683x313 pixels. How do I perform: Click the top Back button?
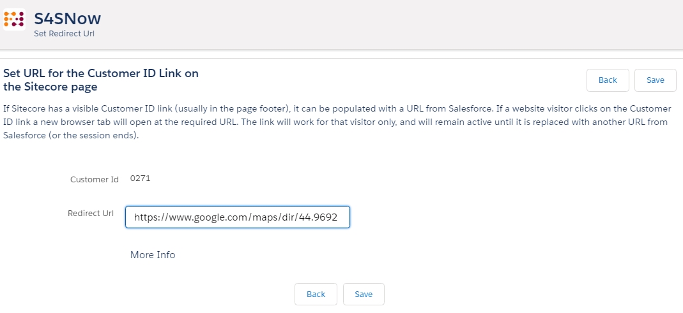[608, 80]
